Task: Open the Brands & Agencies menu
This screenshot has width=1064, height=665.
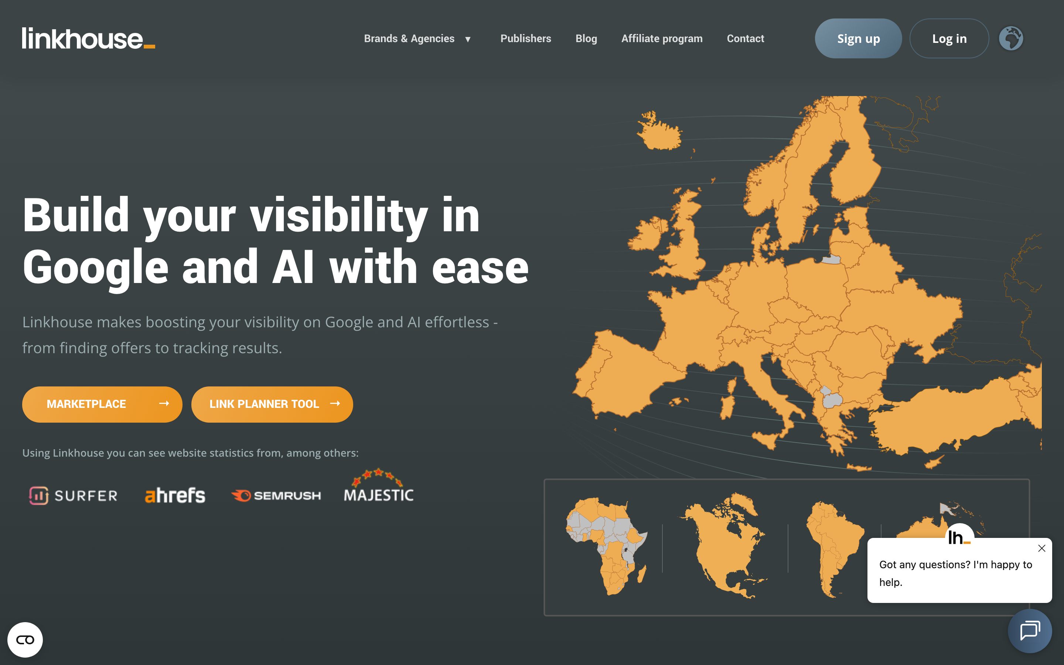Action: coord(409,39)
